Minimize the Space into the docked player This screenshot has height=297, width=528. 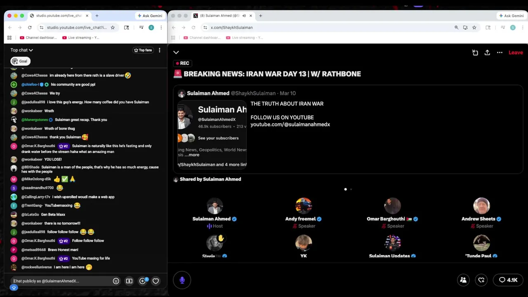pos(475,52)
